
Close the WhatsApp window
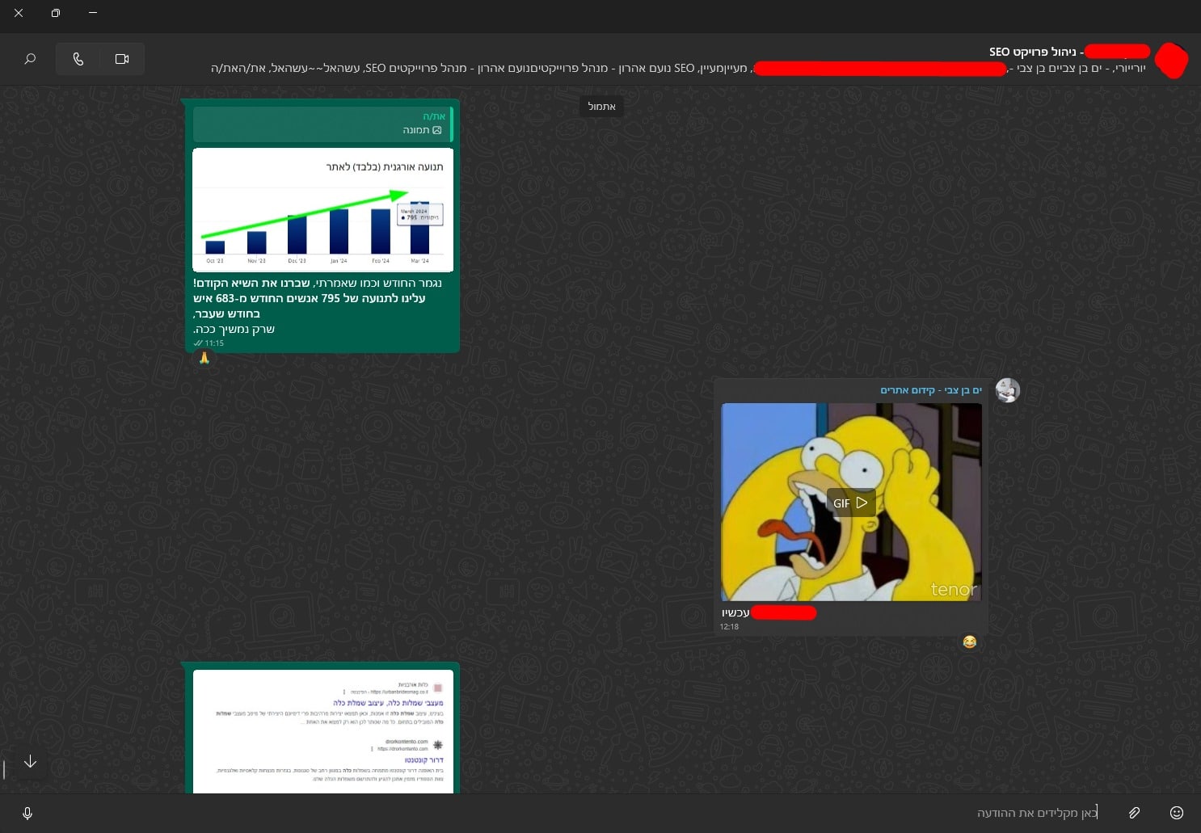tap(19, 13)
